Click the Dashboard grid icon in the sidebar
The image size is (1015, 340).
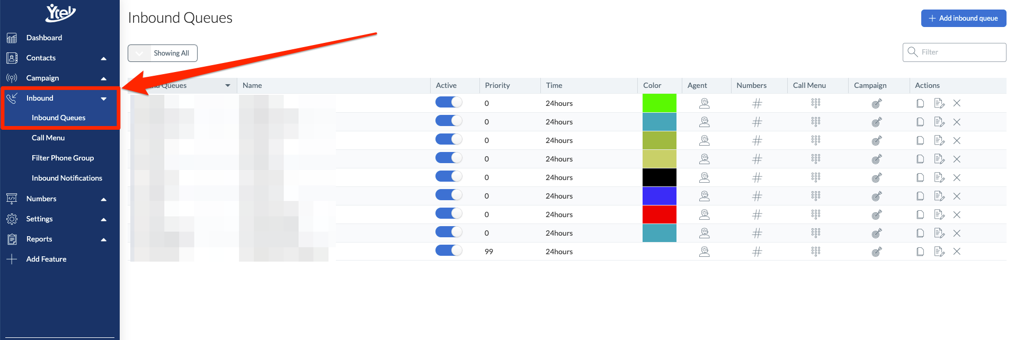12,38
